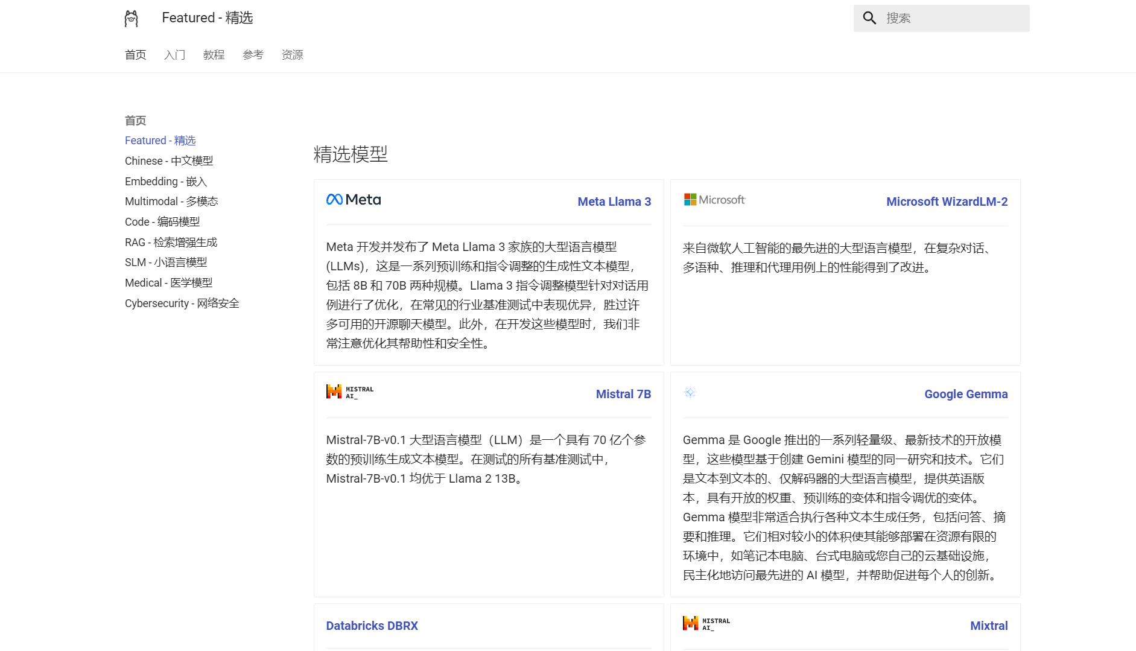Open Embedding - 嵌入 in sidebar
1136x651 pixels.
coord(166,182)
